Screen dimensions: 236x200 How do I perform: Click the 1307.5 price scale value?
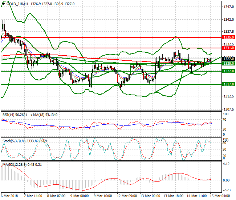click(x=229, y=109)
